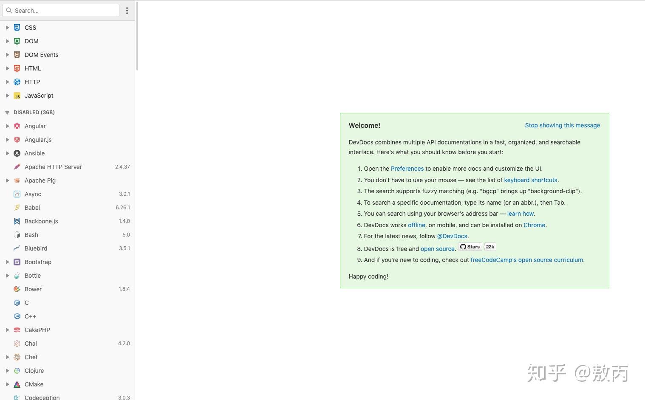645x400 pixels.
Task: Expand the Clojure entry arrow
Action: [7, 371]
